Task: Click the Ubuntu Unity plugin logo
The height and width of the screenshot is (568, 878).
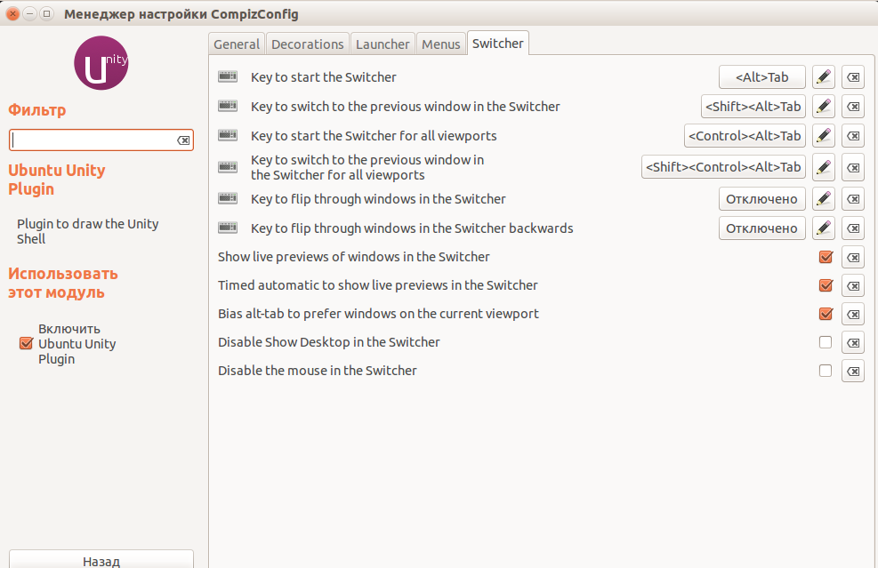Action: click(x=101, y=63)
